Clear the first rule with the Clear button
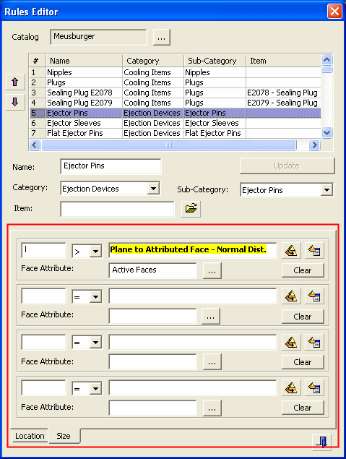Viewport: 346px width, 459px height. point(303,270)
